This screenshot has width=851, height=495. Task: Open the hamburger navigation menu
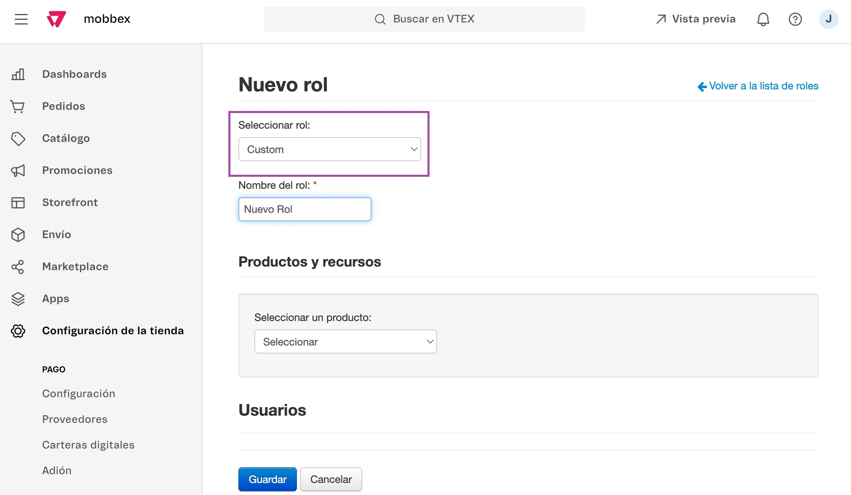21,19
